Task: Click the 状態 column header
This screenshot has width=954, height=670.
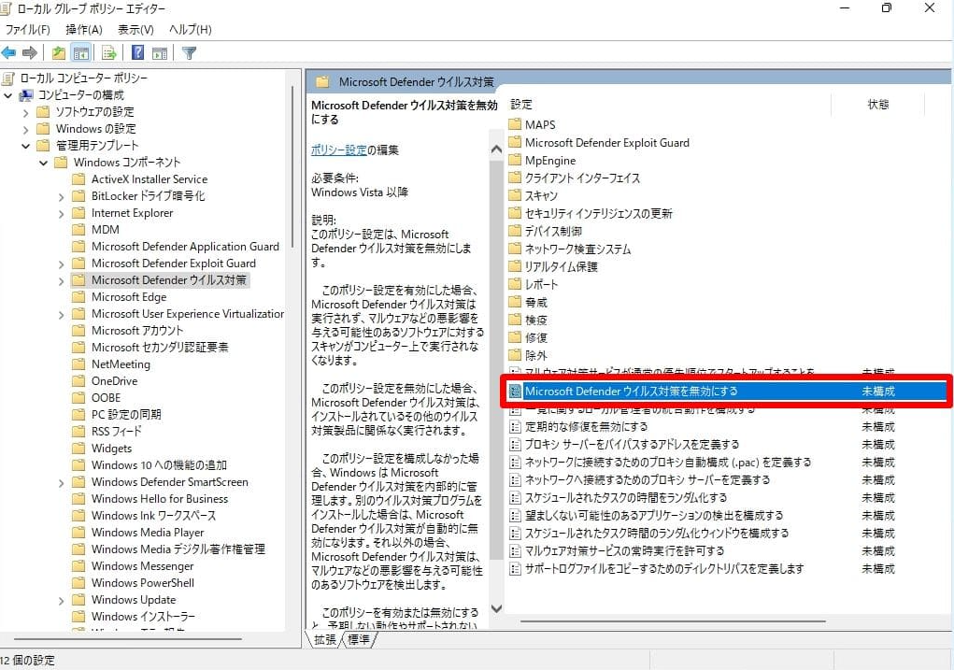Action: pyautogui.click(x=878, y=105)
